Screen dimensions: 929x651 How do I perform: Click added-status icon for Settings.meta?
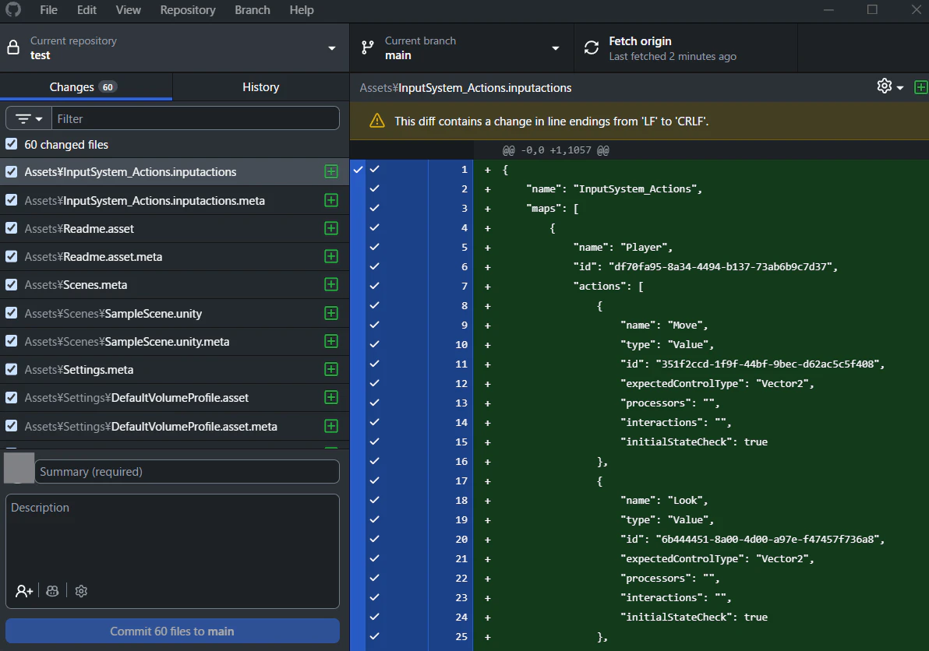pos(331,369)
